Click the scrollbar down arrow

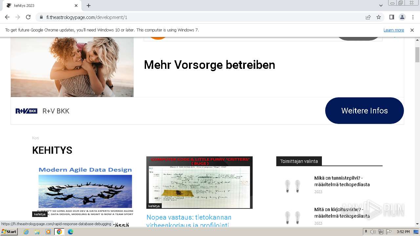(417, 224)
